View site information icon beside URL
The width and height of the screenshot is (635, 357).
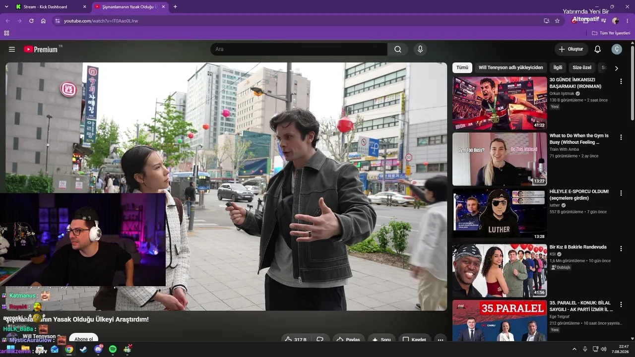click(57, 21)
